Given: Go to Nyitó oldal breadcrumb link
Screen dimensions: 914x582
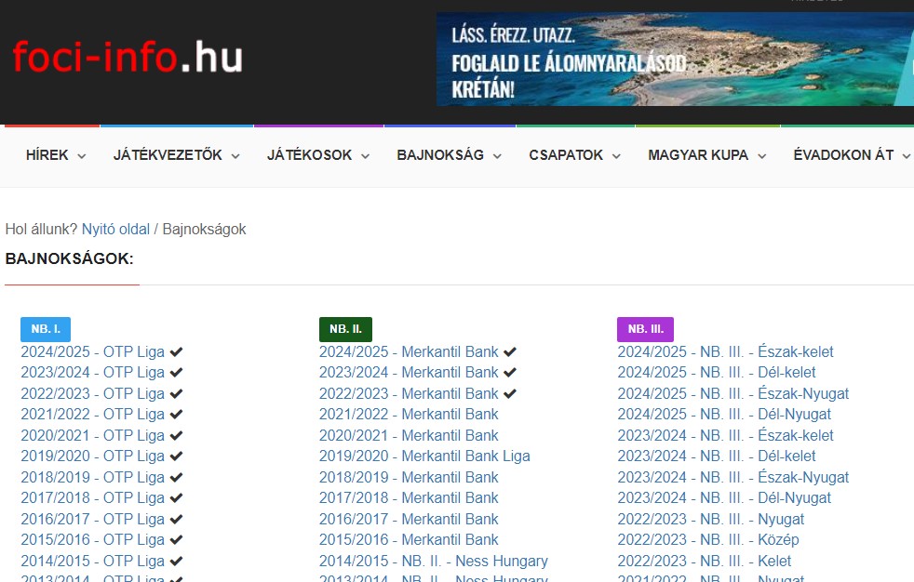Looking at the screenshot, I should (115, 230).
